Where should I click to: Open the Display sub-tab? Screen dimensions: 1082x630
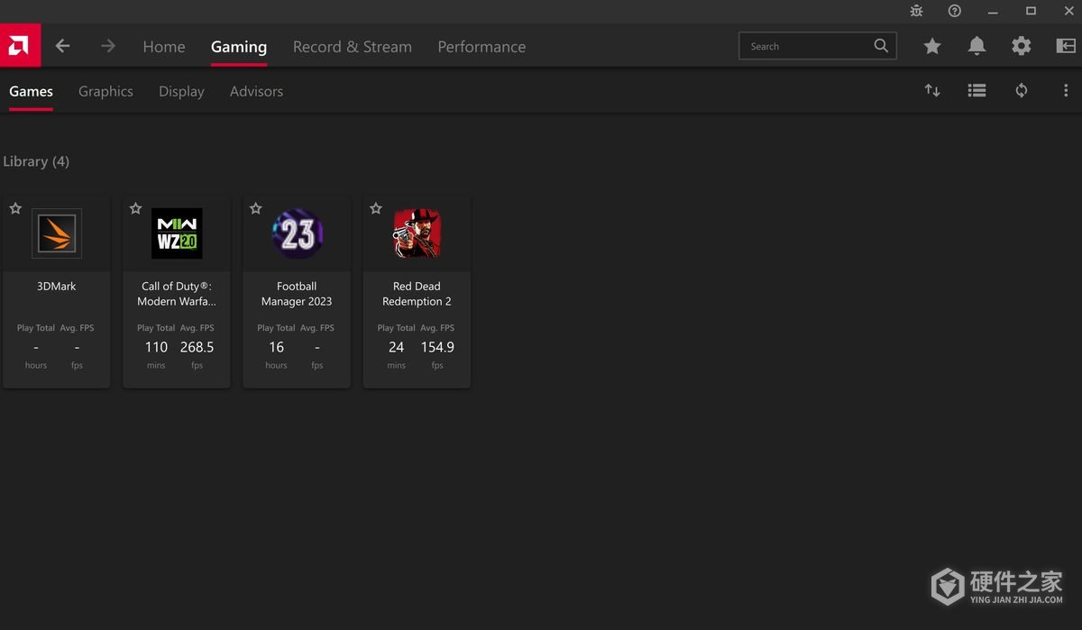pyautogui.click(x=181, y=91)
